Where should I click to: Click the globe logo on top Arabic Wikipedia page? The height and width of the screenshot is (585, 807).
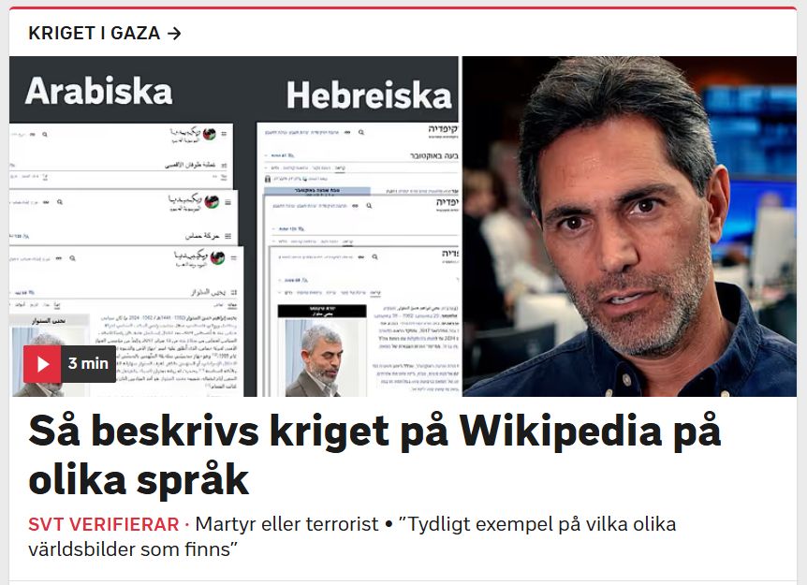coord(209,134)
